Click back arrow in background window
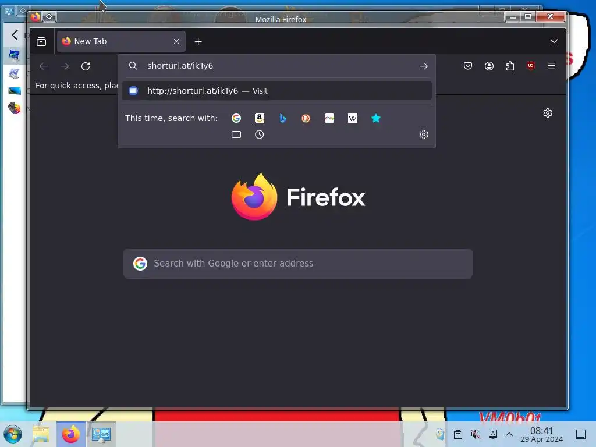Screen dimensions: 596x447 (x=15, y=36)
